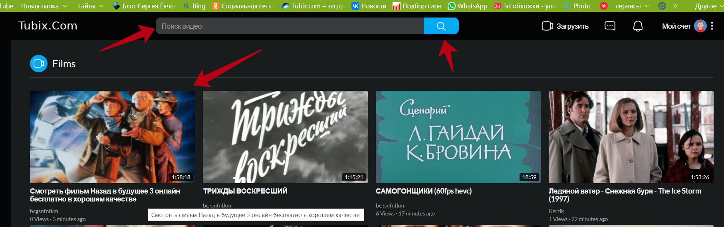Open the Подбор слов bookmark
Image resolution: width=724 pixels, height=227 pixels.
417,6
